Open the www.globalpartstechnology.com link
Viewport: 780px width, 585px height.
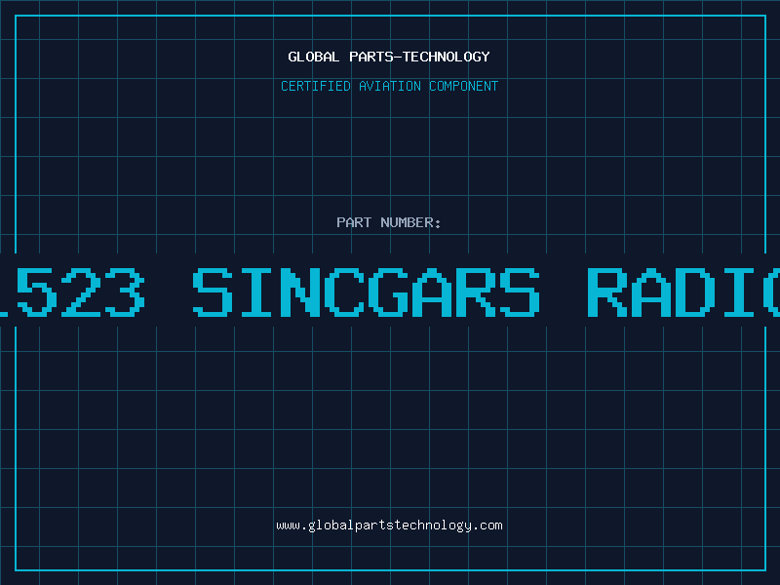coord(389,526)
